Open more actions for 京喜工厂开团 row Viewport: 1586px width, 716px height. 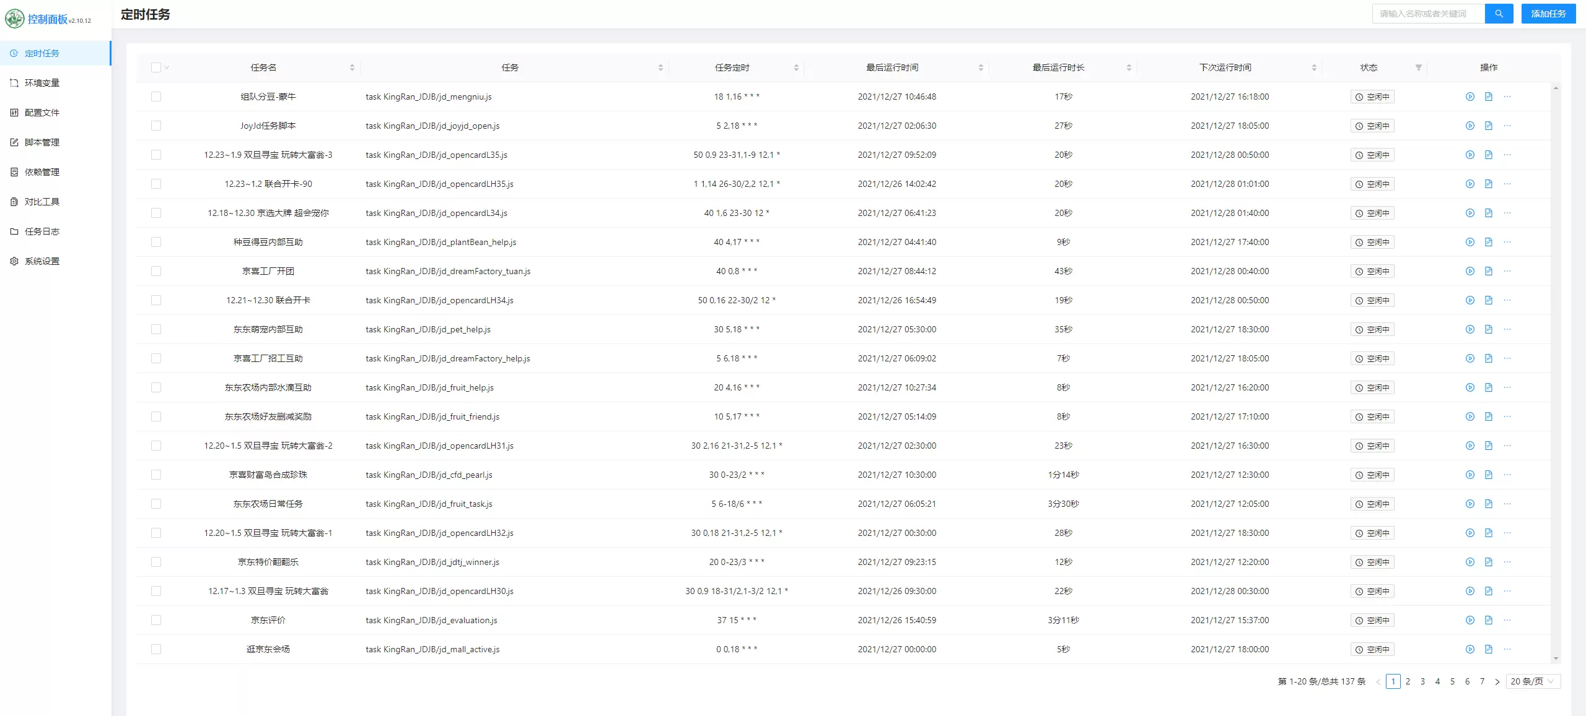click(x=1507, y=271)
